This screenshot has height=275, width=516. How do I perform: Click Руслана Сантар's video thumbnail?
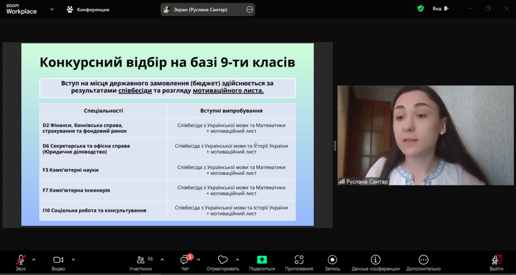pyautogui.click(x=425, y=135)
